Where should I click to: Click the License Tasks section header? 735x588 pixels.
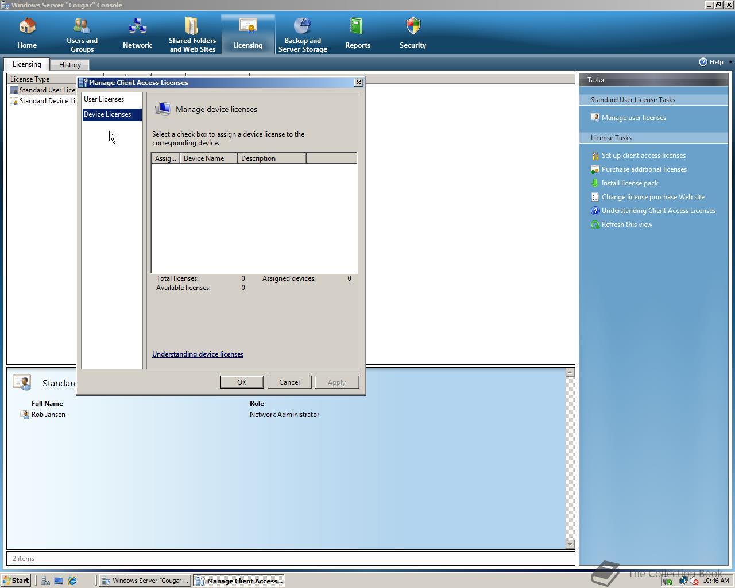(611, 138)
